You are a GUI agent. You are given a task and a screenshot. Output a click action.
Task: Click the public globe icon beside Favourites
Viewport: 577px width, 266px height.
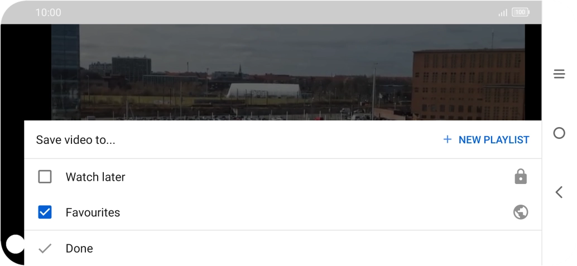click(520, 212)
